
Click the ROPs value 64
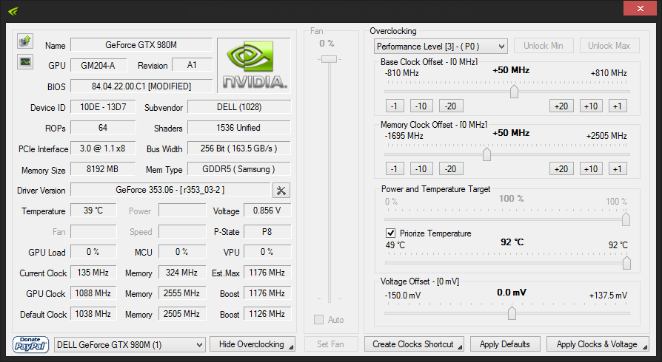103,128
